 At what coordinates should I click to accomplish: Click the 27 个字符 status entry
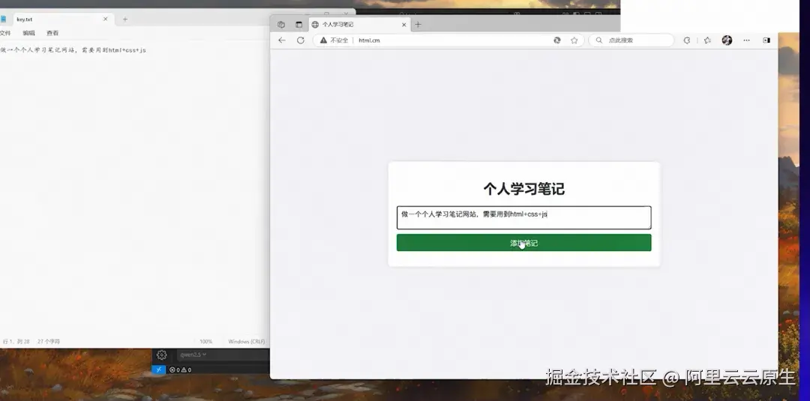(49, 342)
